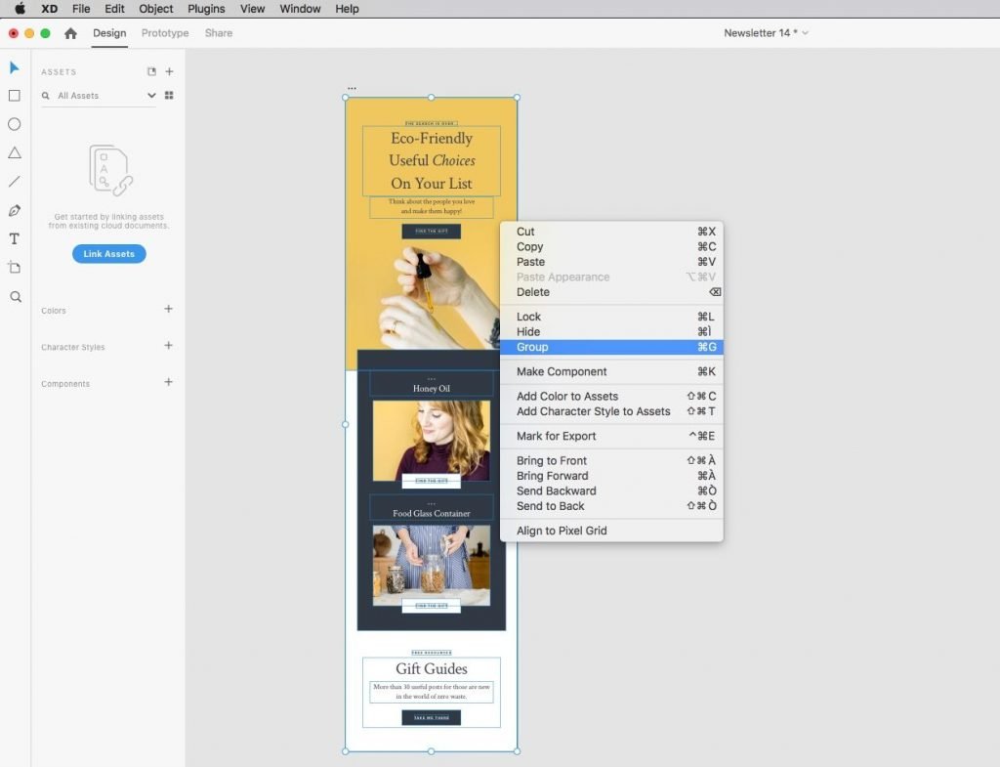Switch to the Prototype tab
The height and width of the screenshot is (767, 1000).
coord(165,33)
